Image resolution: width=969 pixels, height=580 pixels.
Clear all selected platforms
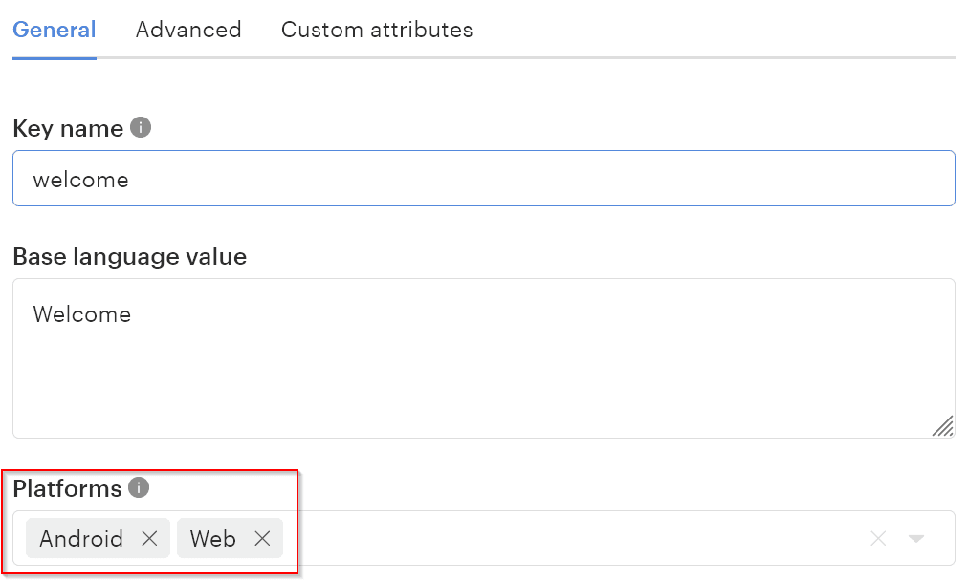point(878,539)
